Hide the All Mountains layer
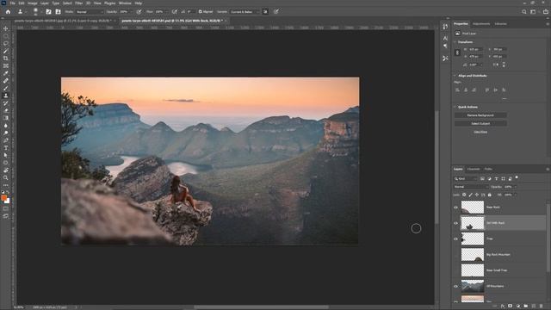Image resolution: width=551 pixels, height=310 pixels. 455,287
